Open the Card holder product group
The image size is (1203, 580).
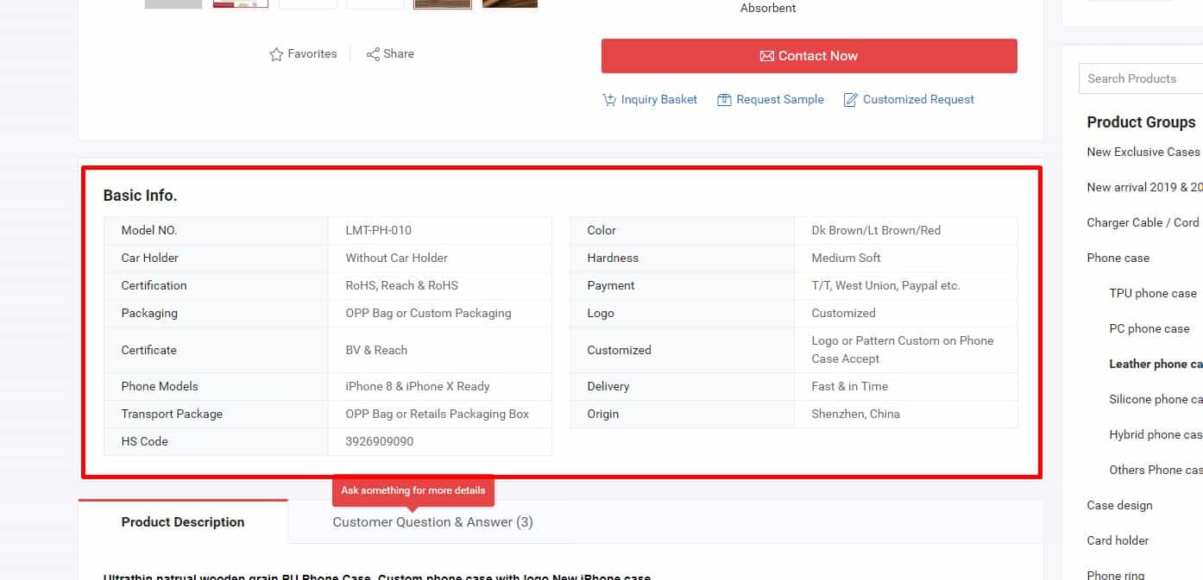[1118, 540]
